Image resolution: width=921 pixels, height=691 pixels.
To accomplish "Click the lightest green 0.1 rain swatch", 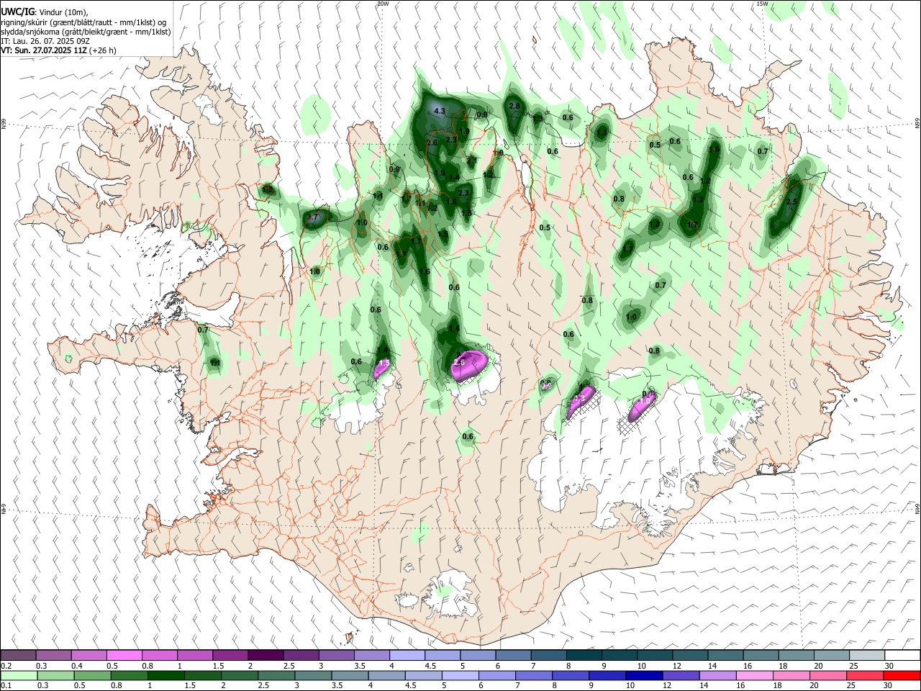I will [18, 675].
